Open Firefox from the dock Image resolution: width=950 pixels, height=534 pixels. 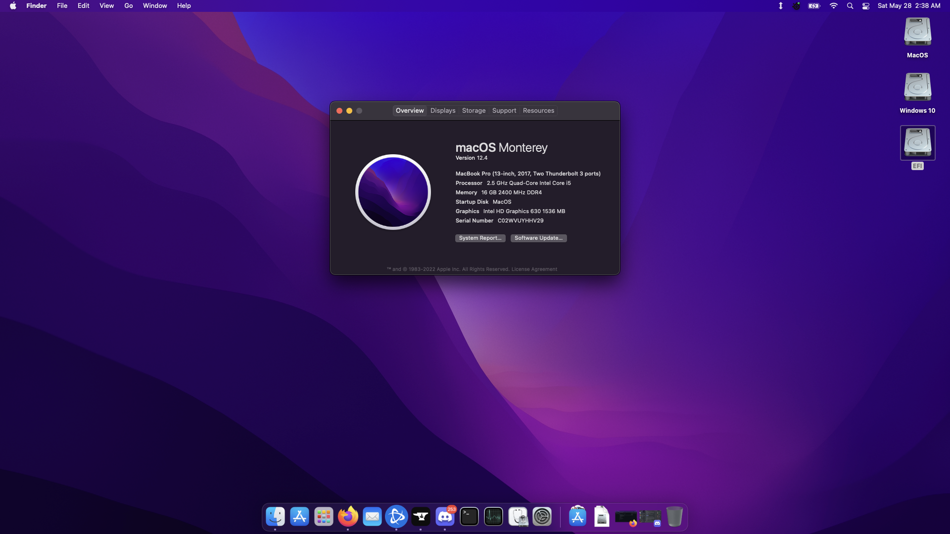coord(348,517)
